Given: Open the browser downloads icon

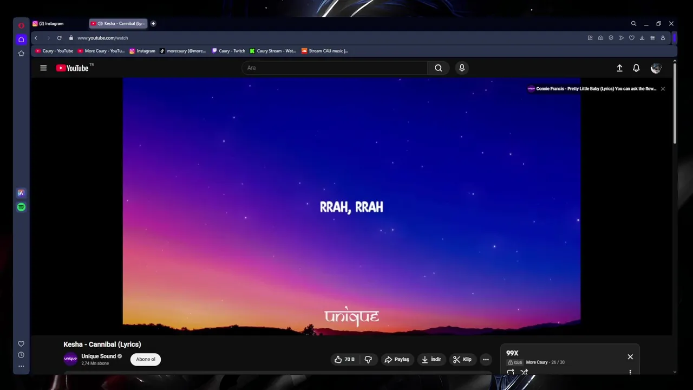Looking at the screenshot, I should pos(642,38).
